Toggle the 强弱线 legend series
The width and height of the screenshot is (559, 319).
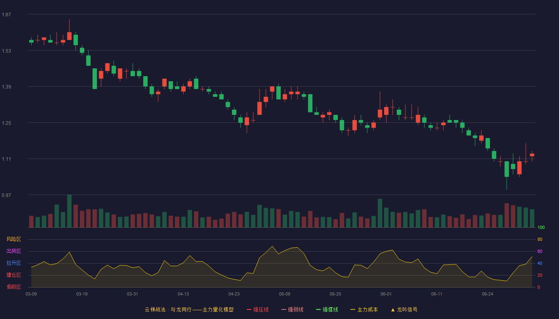click(292, 309)
